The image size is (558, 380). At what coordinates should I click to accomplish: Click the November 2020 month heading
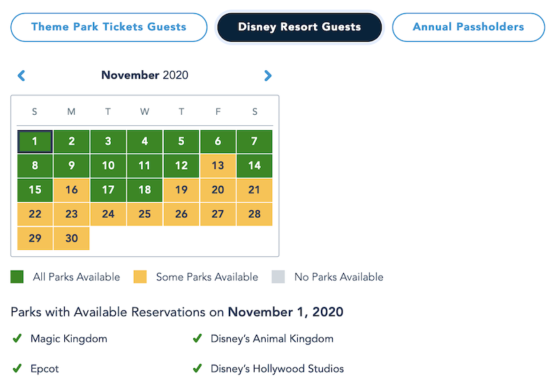144,75
